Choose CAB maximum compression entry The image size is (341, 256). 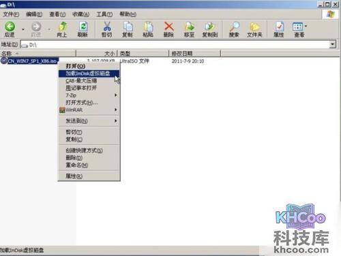pos(89,81)
